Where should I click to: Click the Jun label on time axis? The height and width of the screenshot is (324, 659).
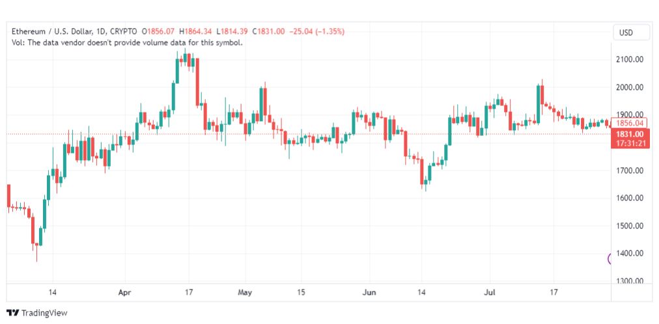point(369,293)
